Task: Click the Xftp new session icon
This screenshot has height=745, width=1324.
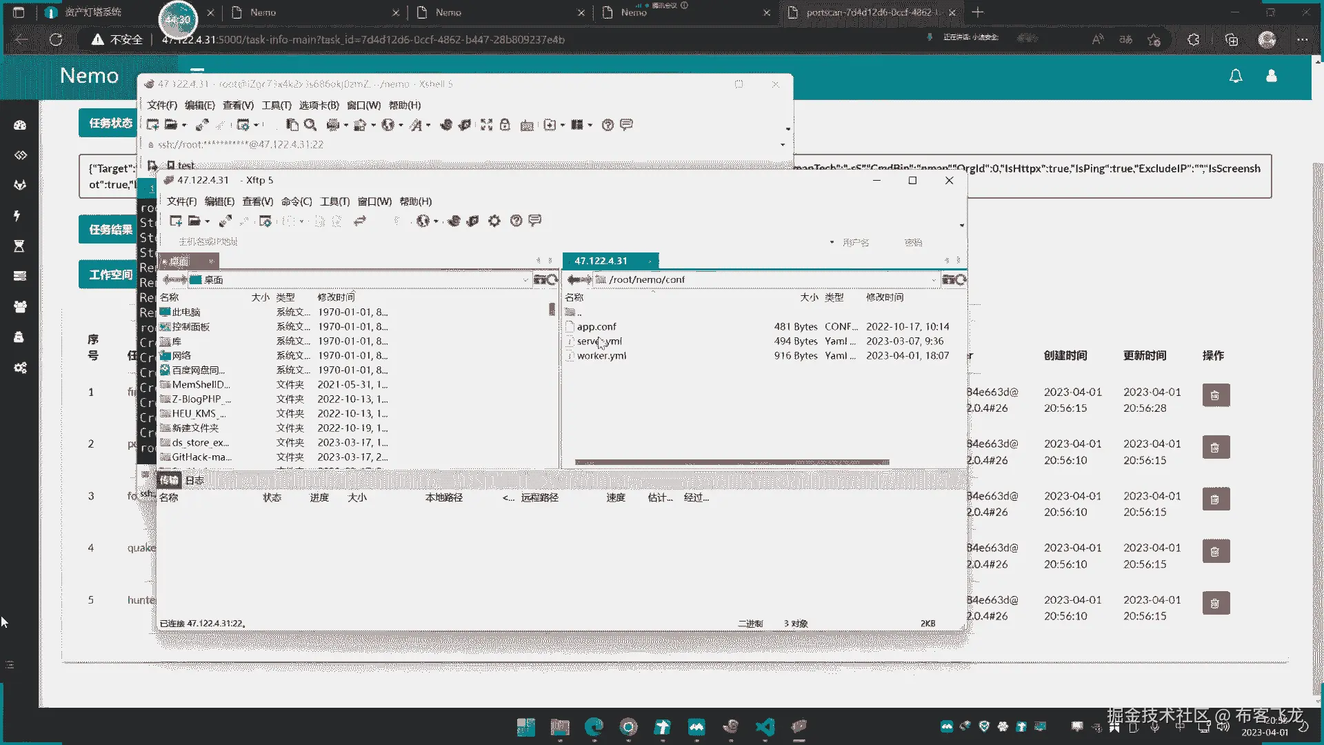Action: (176, 221)
